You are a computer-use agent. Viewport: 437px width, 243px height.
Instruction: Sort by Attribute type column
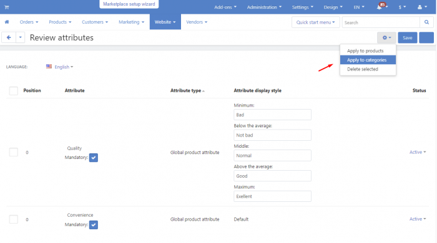[187, 90]
